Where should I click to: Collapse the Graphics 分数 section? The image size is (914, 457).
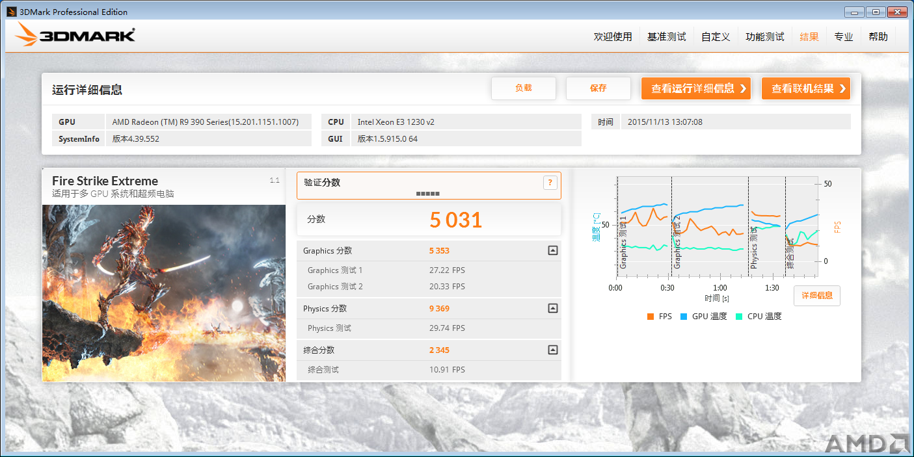pyautogui.click(x=552, y=250)
